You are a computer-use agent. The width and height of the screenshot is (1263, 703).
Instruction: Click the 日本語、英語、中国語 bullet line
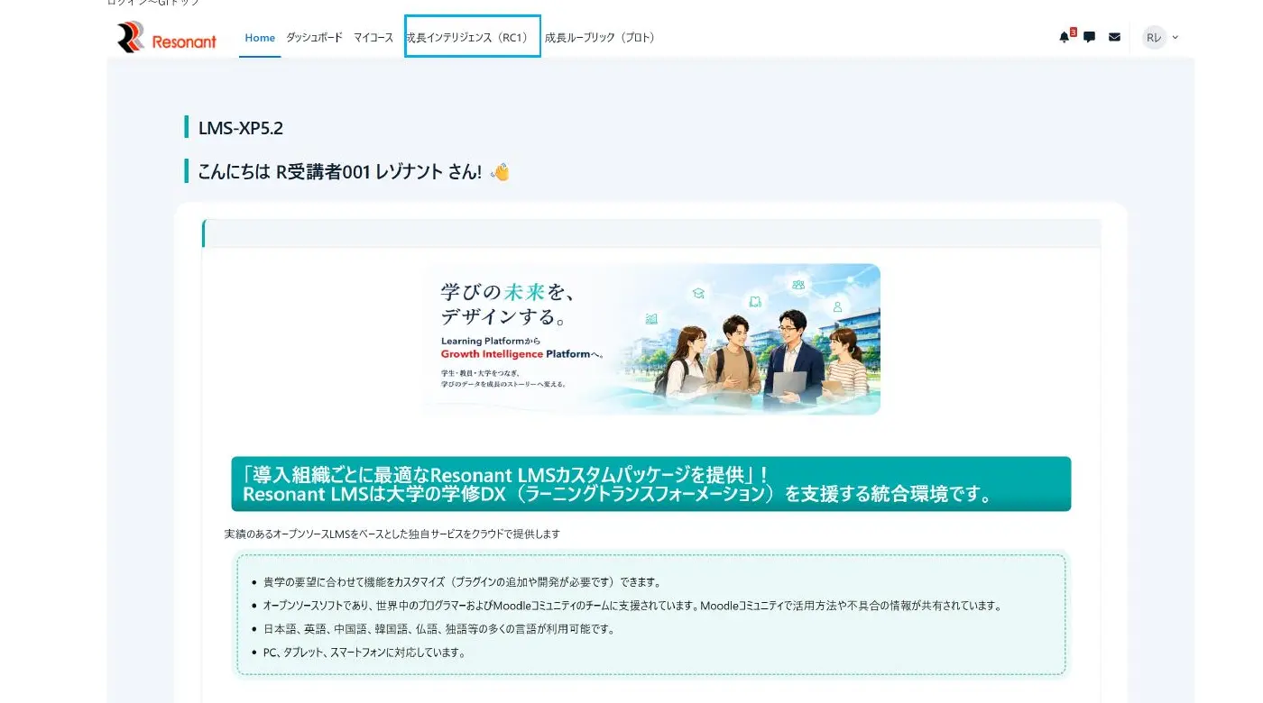pyautogui.click(x=438, y=629)
